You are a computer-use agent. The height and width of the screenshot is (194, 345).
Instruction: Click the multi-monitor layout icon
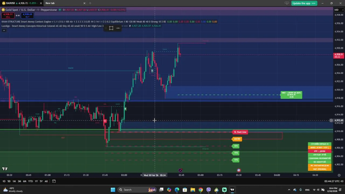coord(287,3)
